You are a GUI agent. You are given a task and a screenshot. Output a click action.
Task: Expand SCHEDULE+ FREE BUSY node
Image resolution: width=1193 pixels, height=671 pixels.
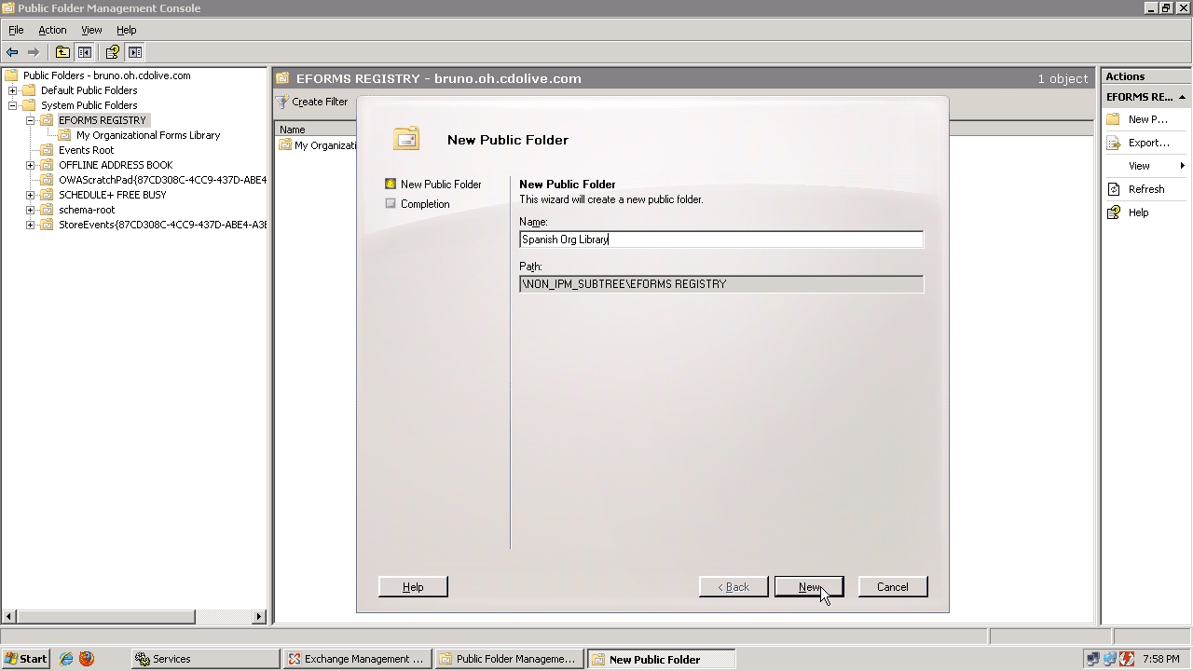(30, 195)
